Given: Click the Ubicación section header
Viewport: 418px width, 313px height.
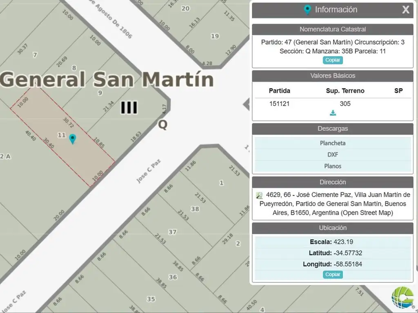Looking at the screenshot, I should [333, 228].
